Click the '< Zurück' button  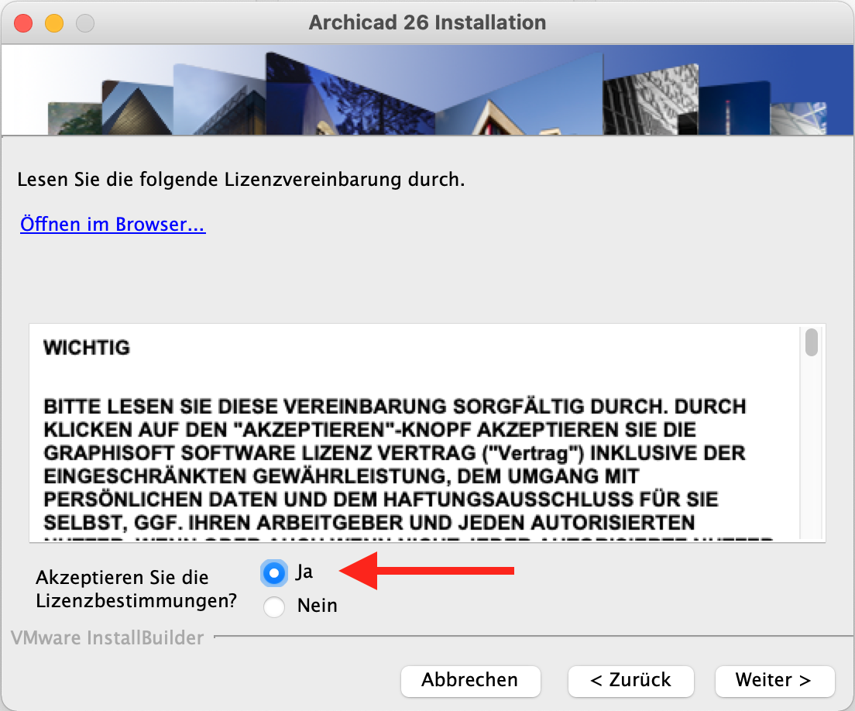pyautogui.click(x=631, y=681)
